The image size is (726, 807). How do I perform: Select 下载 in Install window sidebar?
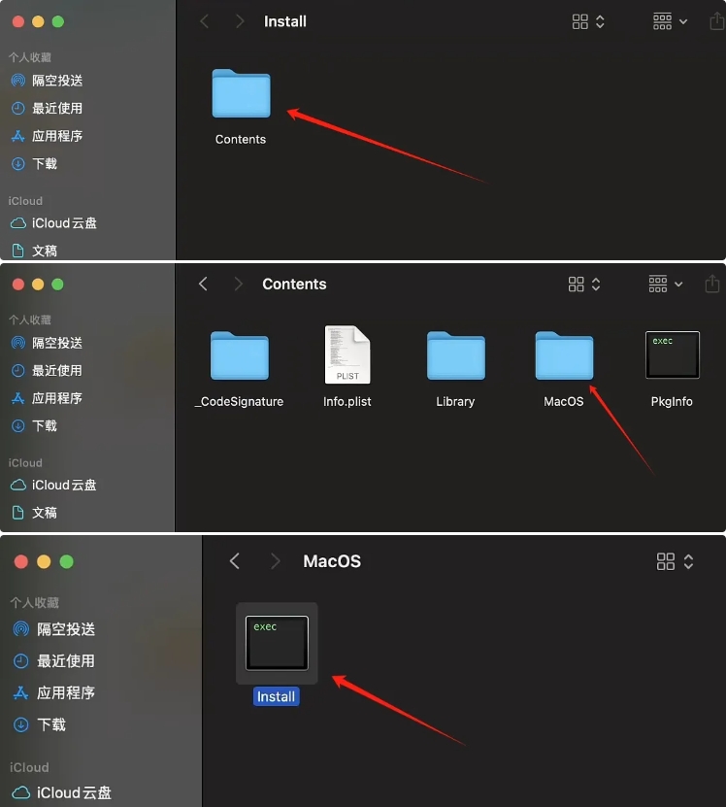(x=34, y=164)
